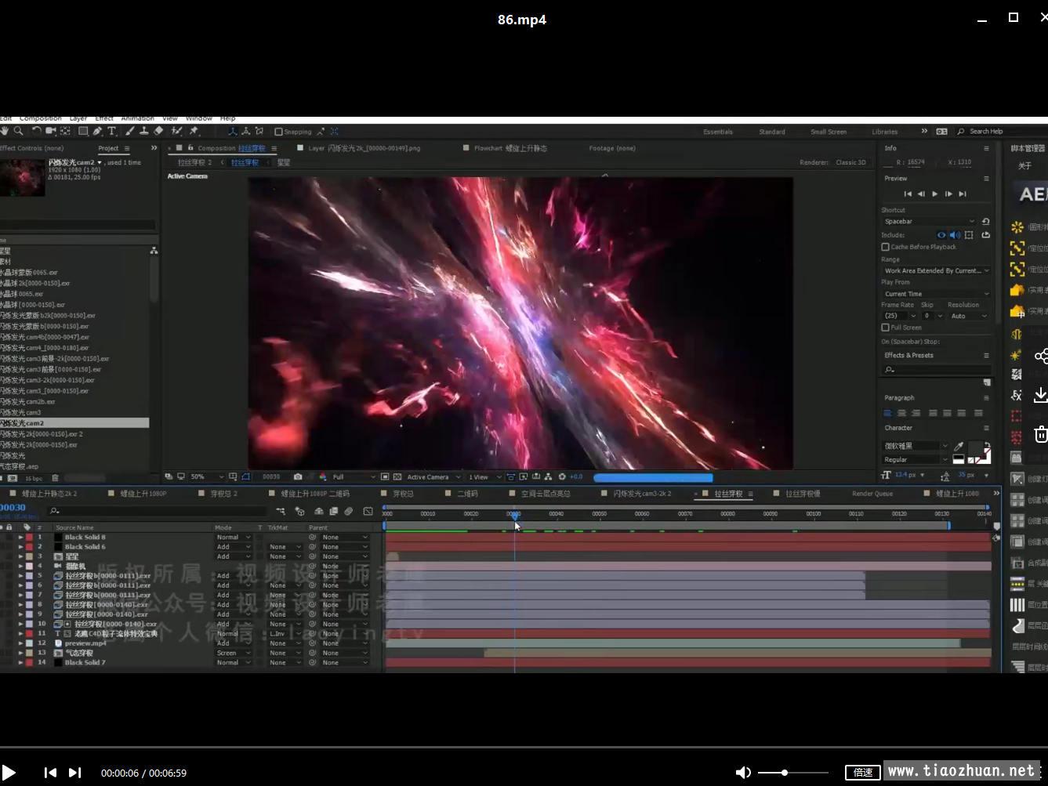Select the Small Screen workspace
Viewport: 1048px width, 786px height.
point(829,132)
